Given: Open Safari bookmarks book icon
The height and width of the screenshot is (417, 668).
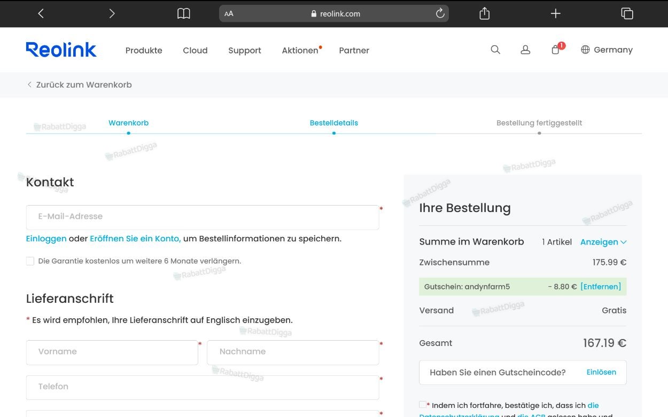Looking at the screenshot, I should tap(184, 14).
